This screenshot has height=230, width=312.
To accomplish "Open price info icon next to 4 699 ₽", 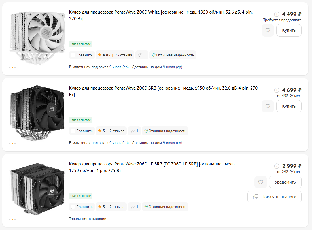I will pos(277,90).
